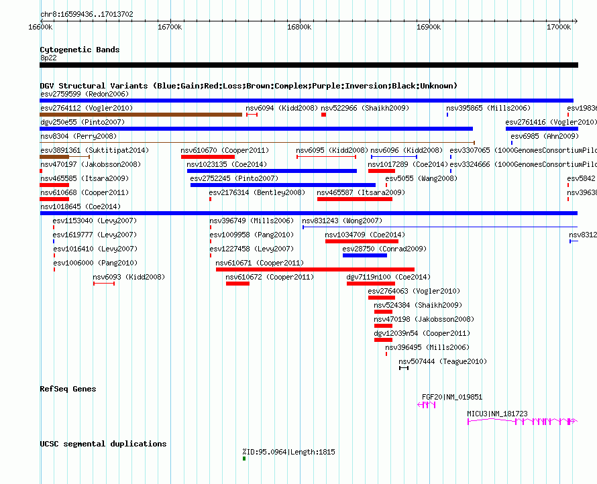
Task: Open the esv1619777 (Levy2007) label
Action: 95,235
